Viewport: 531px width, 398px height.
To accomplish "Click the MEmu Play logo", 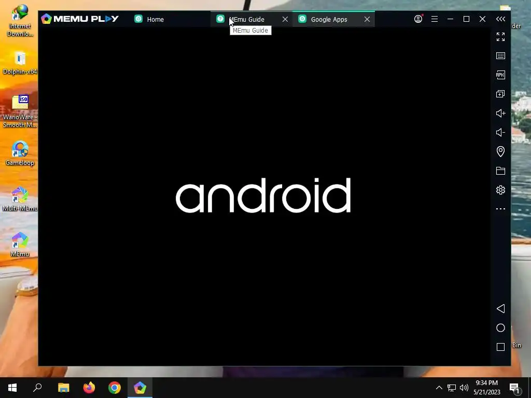I will pos(79,19).
